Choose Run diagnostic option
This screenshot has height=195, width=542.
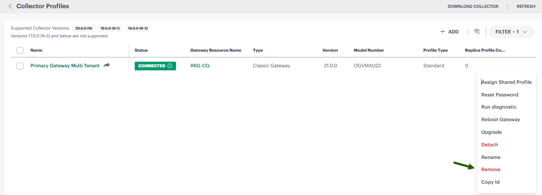click(499, 107)
